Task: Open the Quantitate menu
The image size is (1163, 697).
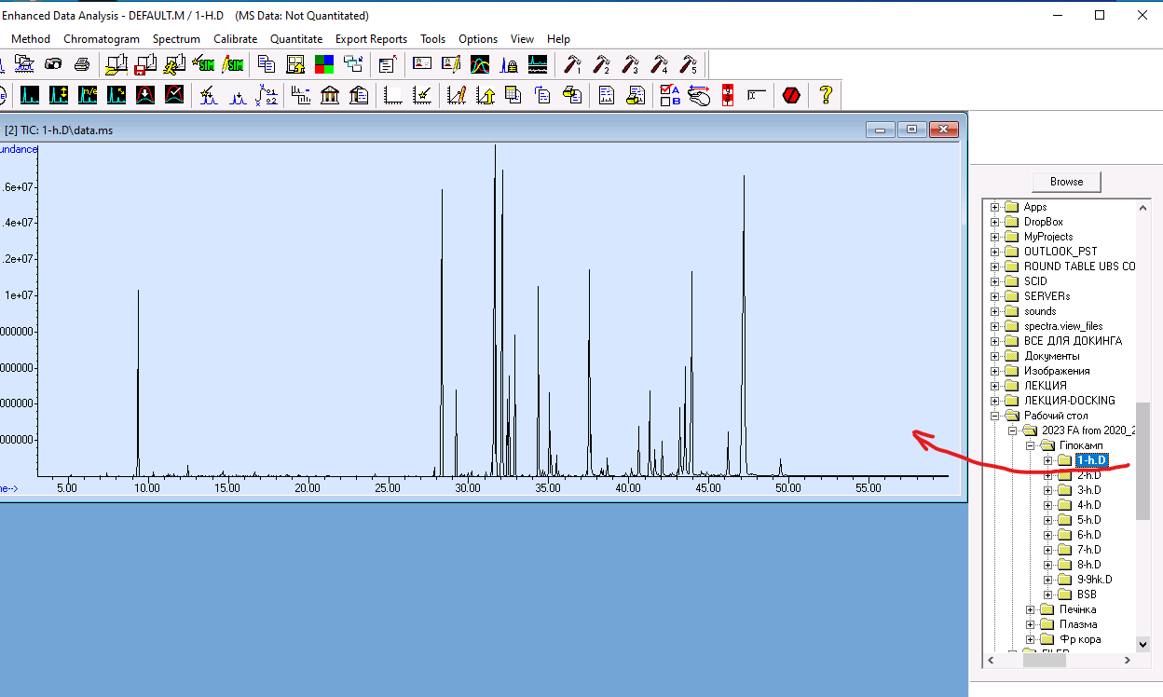Action: click(x=296, y=39)
